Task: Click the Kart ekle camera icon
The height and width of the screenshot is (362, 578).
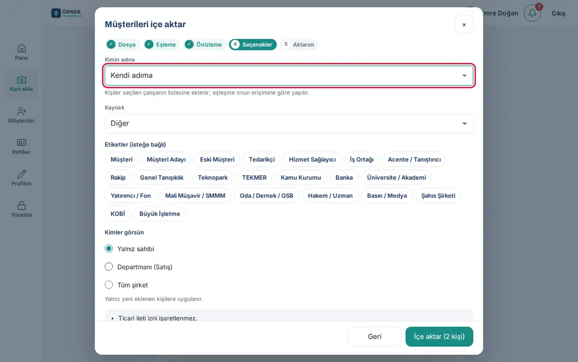Action: (22, 79)
